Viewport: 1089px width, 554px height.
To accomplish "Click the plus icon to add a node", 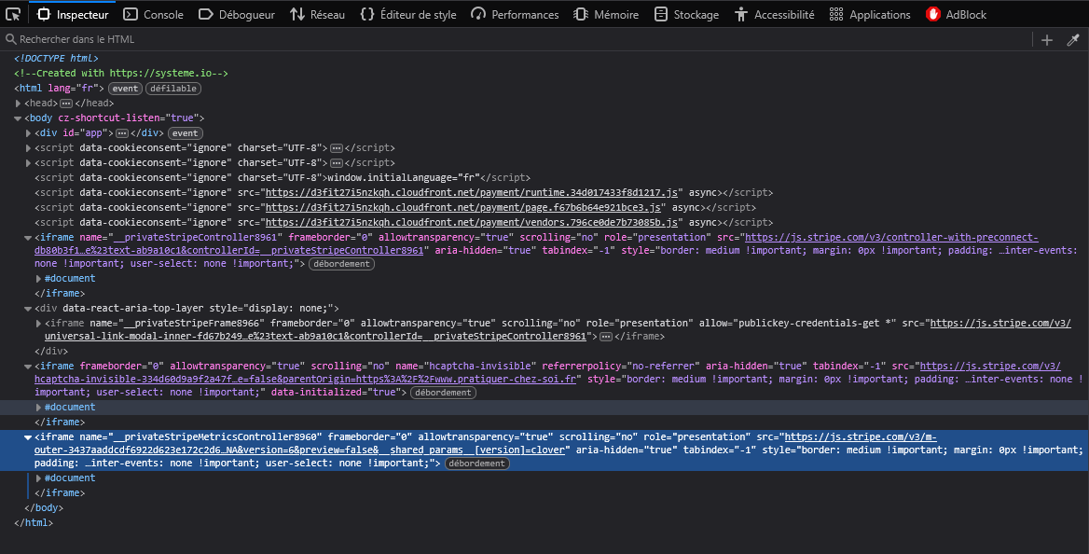I will 1047,39.
